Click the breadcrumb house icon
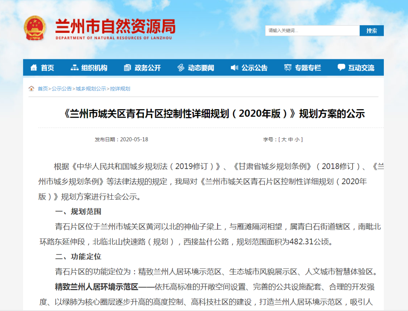 click(x=31, y=88)
